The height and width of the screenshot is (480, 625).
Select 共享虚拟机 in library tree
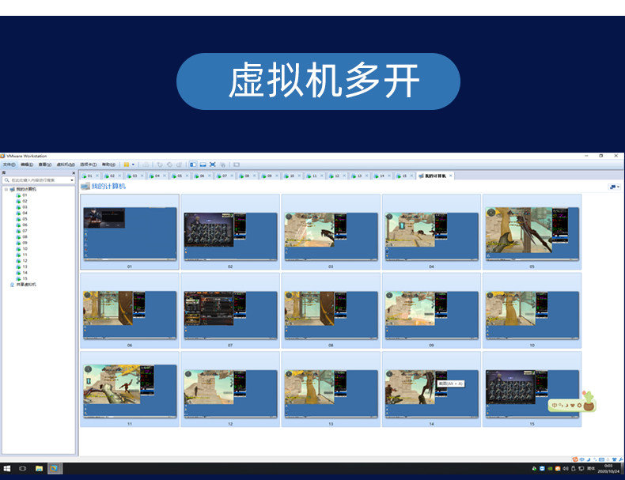[23, 285]
